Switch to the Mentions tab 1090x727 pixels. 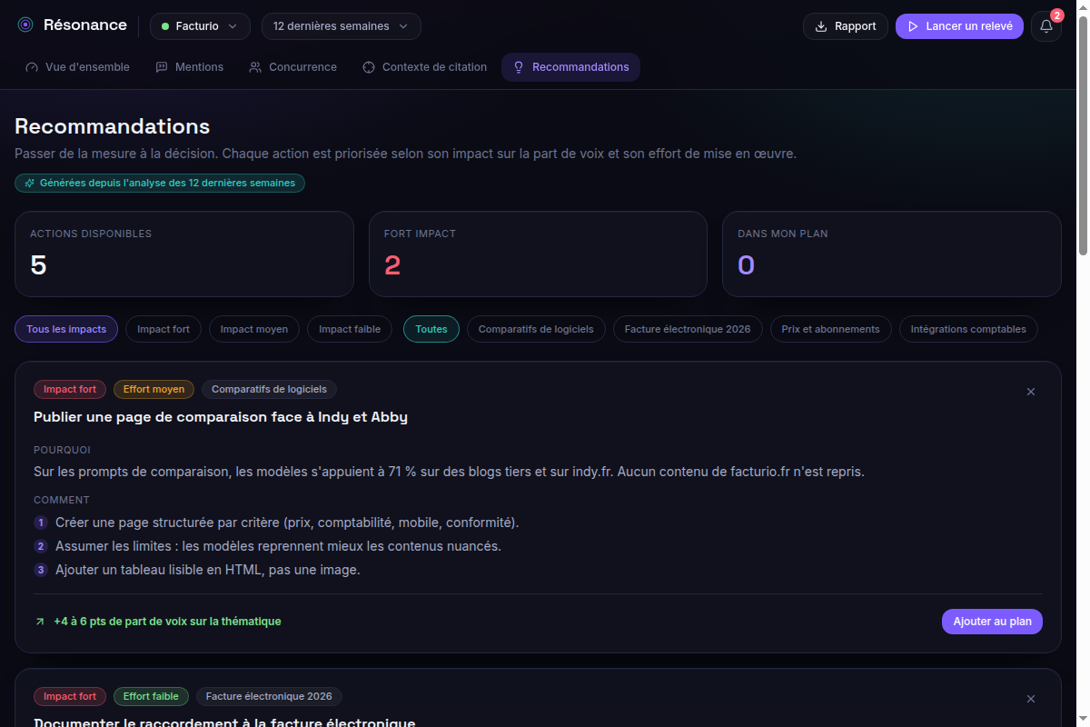pos(189,67)
